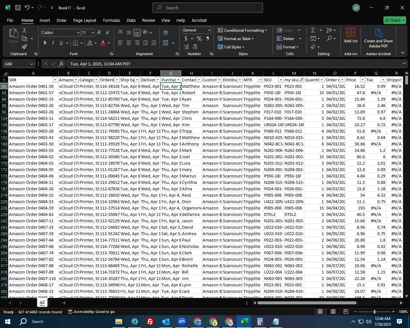The width and height of the screenshot is (410, 328).
Task: Click Cell Styles button
Action: 231,47
